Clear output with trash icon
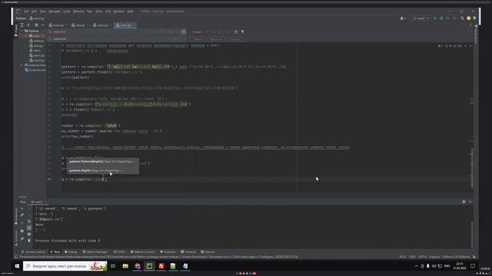Viewport: 492px width, 276px height. [x=29, y=240]
